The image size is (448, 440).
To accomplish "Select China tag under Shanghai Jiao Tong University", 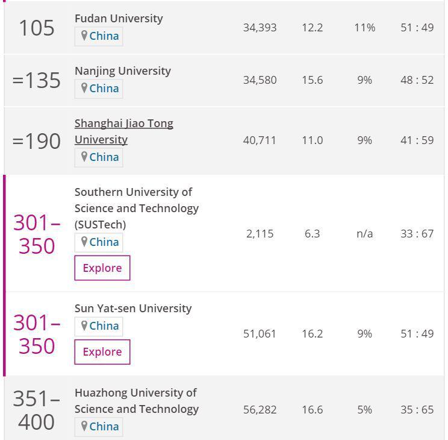I will click(104, 157).
